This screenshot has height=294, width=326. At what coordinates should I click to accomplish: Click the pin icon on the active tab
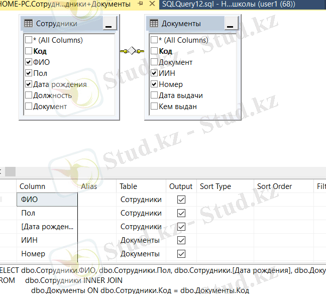[141, 4]
